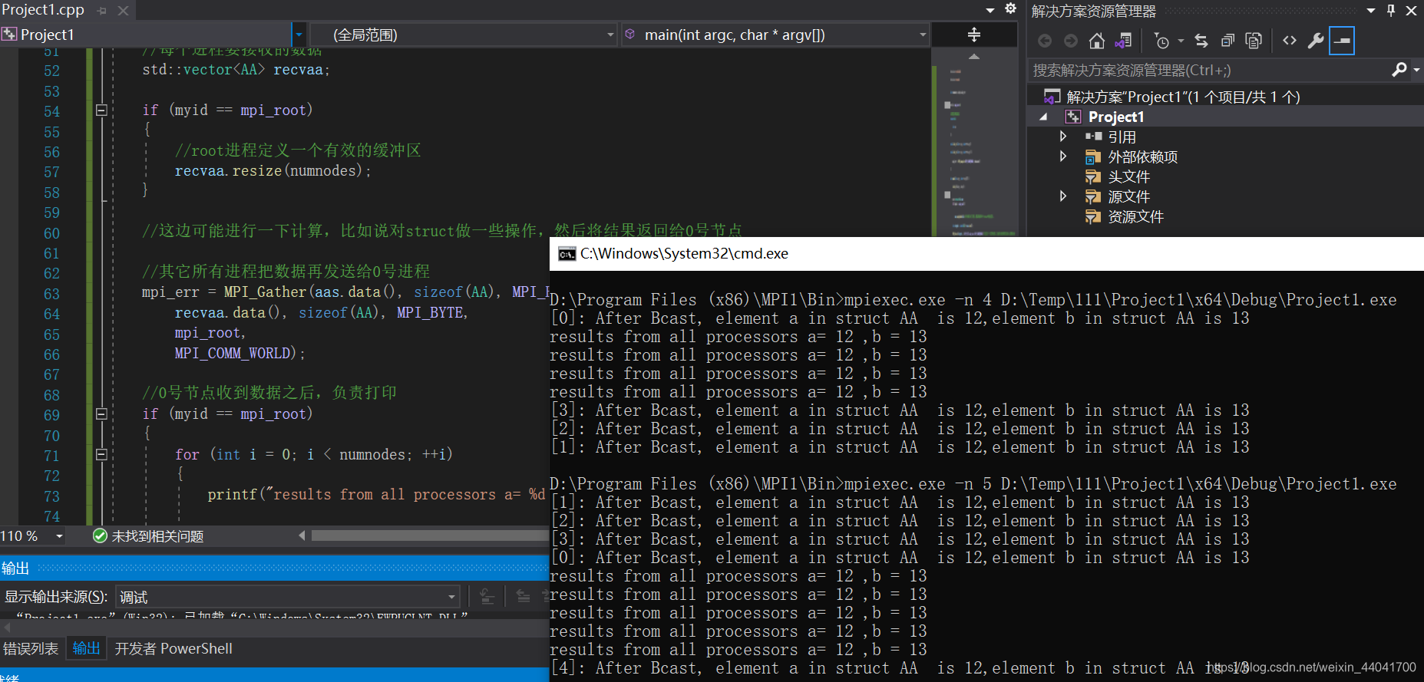The image size is (1424, 682).
Task: Click the 外部依赖项 folder icon
Action: [x=1093, y=157]
